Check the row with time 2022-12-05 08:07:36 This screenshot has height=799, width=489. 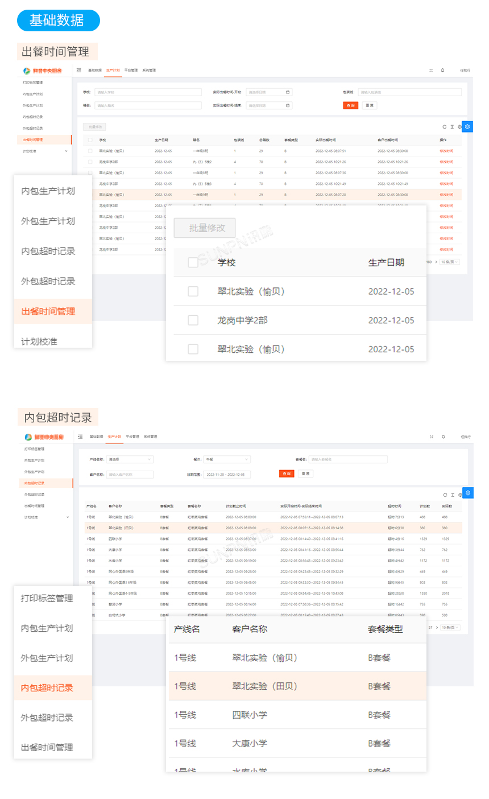[x=90, y=173]
